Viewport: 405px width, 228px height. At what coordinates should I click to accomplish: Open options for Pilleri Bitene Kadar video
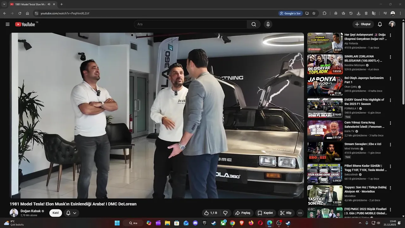tap(390, 166)
